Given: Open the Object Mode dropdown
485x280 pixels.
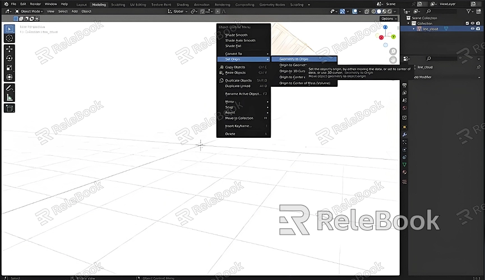Looking at the screenshot, I should 29,11.
